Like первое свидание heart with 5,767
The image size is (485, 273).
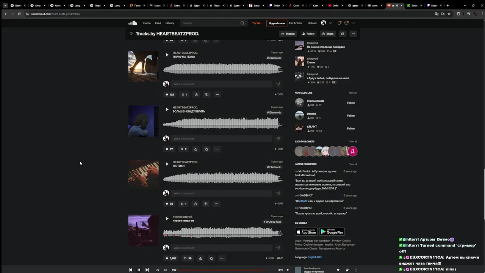pos(171,258)
